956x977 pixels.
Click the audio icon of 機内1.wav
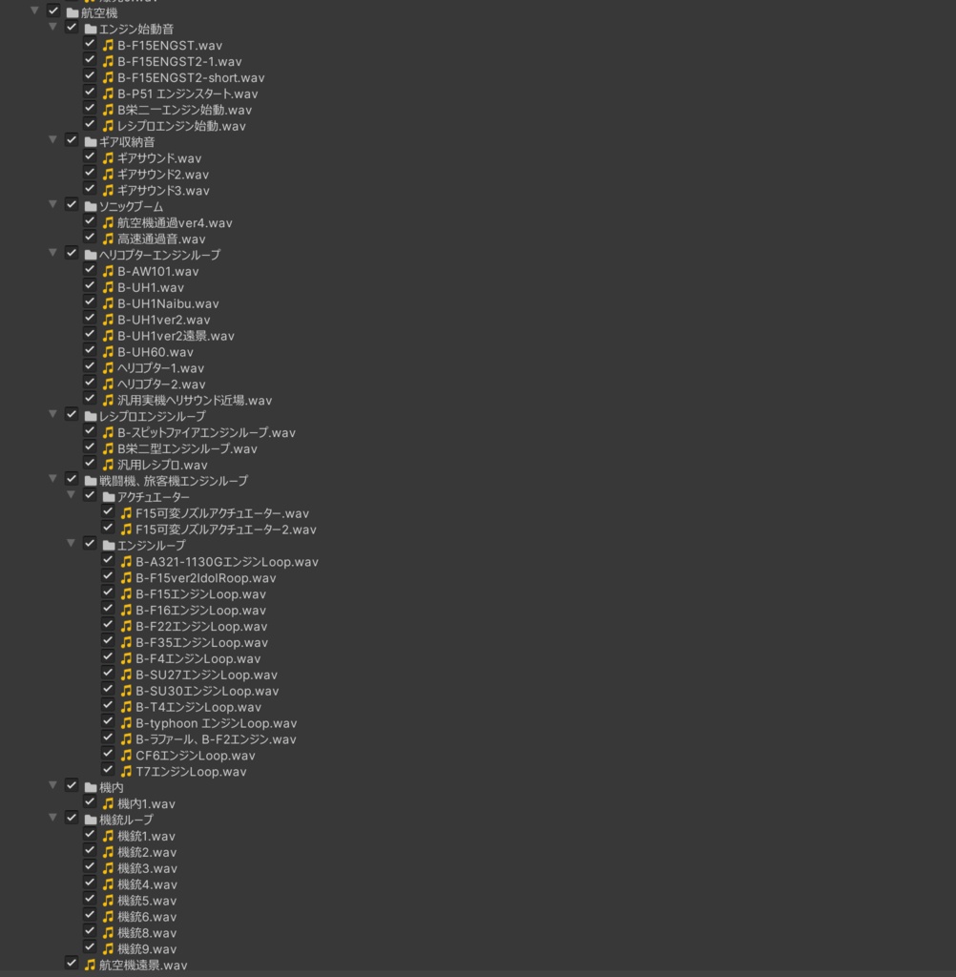tap(109, 803)
